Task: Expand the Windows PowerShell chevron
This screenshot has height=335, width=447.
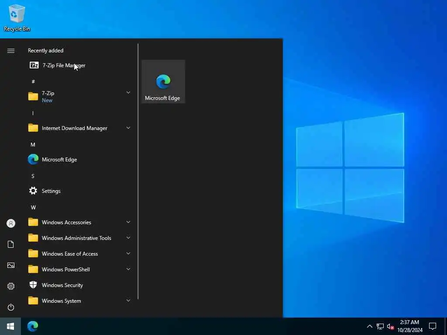Action: point(128,269)
